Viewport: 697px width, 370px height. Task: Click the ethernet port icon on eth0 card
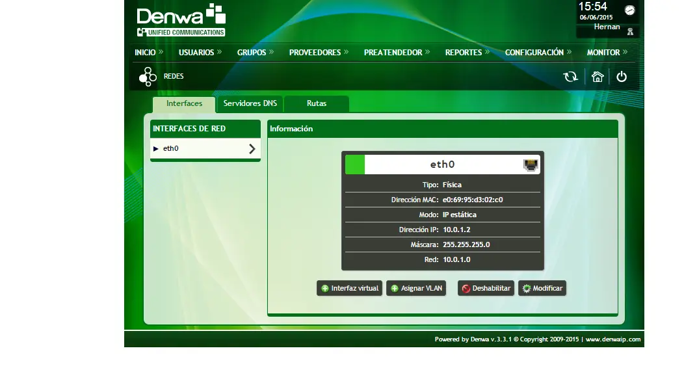(531, 165)
